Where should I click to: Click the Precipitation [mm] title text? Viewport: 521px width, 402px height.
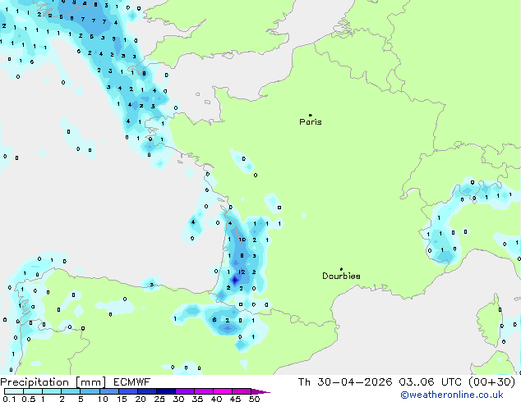tap(53, 382)
